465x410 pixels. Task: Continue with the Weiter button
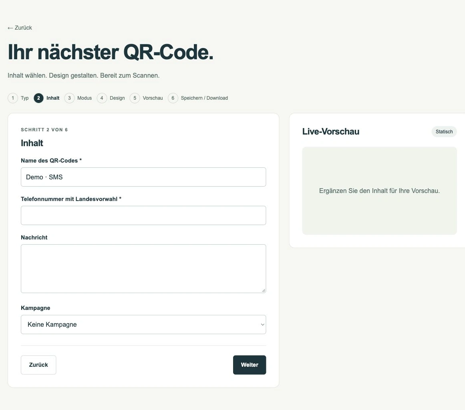point(250,365)
